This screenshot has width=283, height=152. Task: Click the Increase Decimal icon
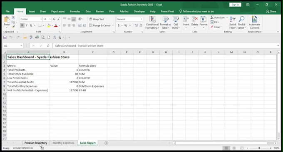[x=136, y=25]
